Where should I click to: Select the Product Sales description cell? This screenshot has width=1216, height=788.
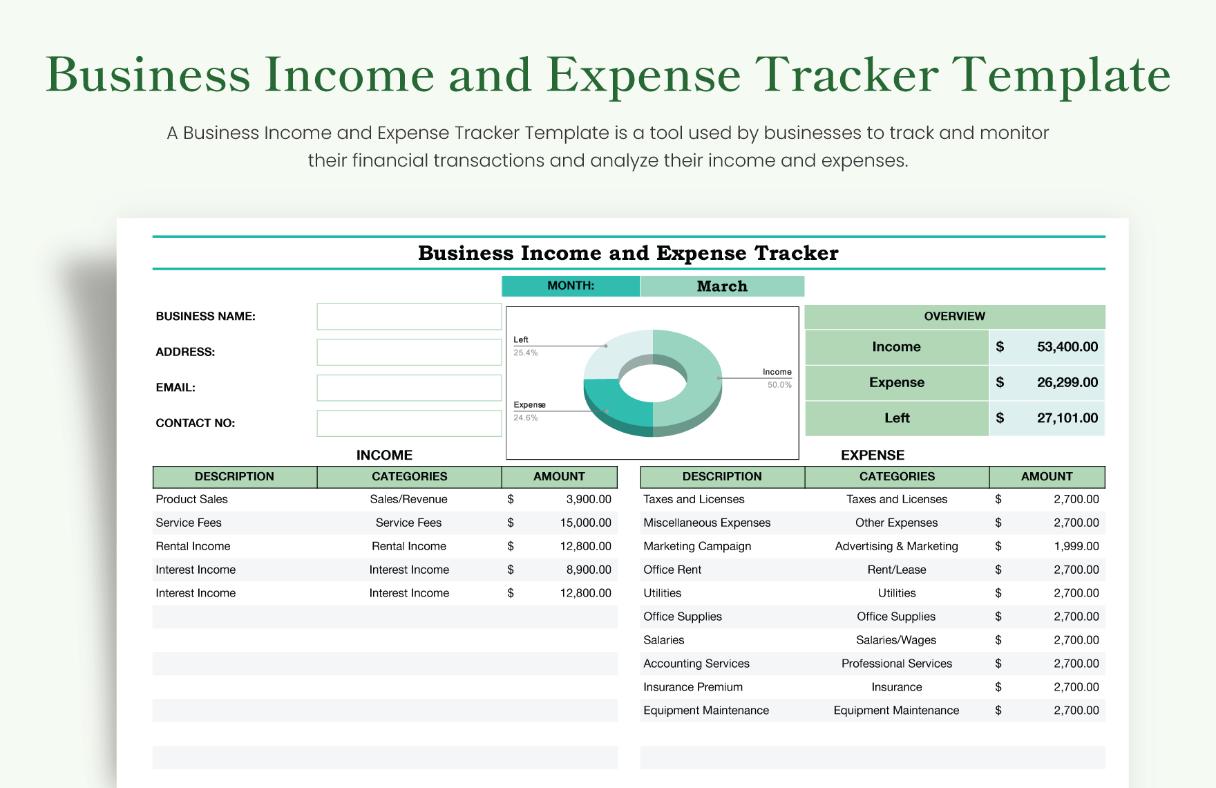point(192,498)
